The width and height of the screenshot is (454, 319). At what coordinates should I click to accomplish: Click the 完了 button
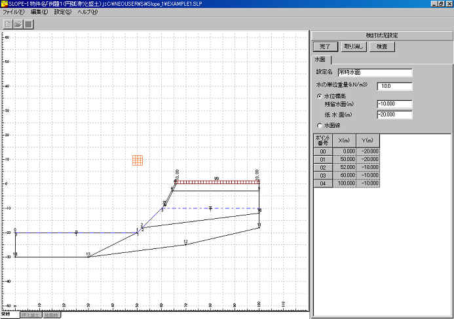[x=325, y=47]
